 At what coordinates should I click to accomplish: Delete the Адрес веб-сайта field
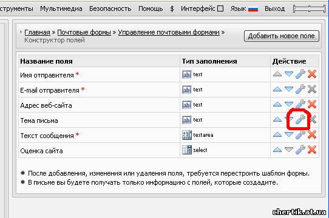click(x=312, y=104)
